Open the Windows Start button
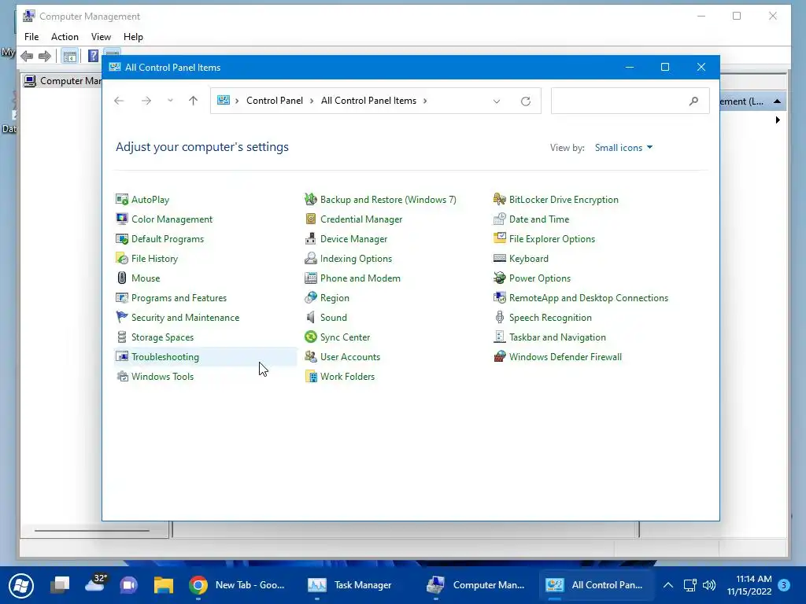Viewport: 806px width, 604px height. 21,585
